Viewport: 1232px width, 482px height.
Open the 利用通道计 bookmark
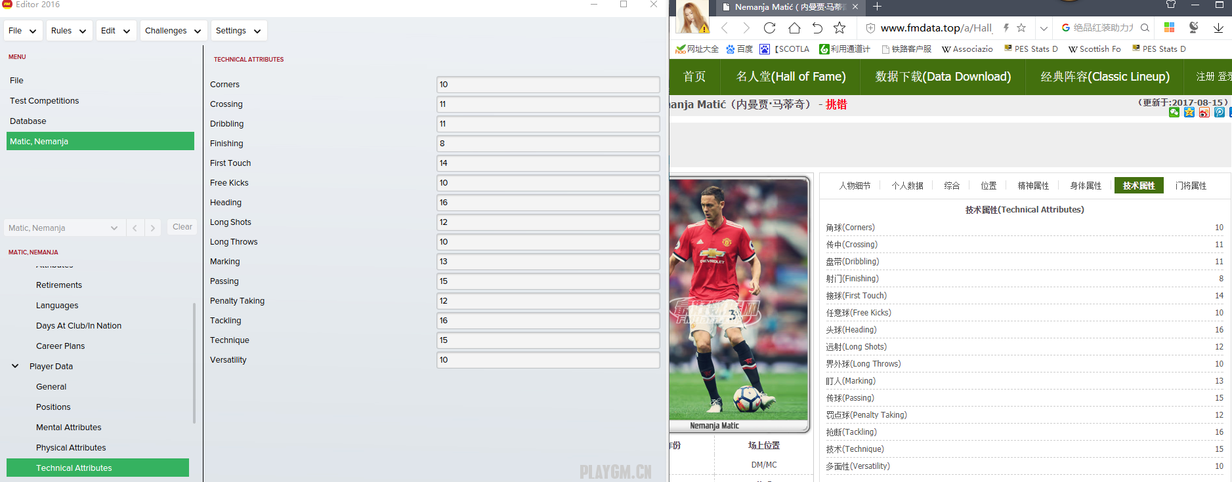(845, 49)
